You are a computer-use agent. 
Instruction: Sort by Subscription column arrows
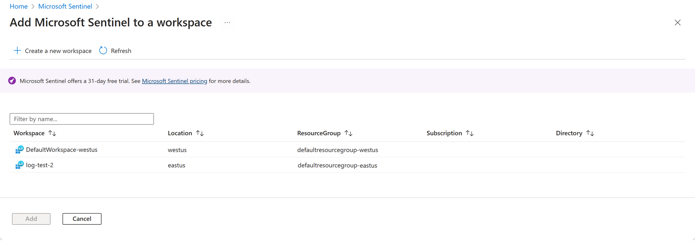point(470,133)
